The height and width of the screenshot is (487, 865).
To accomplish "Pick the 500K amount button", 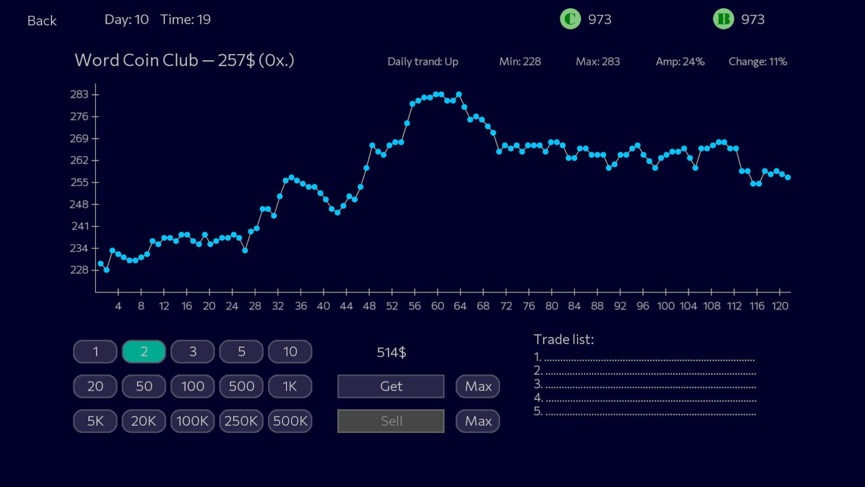I will 290,421.
